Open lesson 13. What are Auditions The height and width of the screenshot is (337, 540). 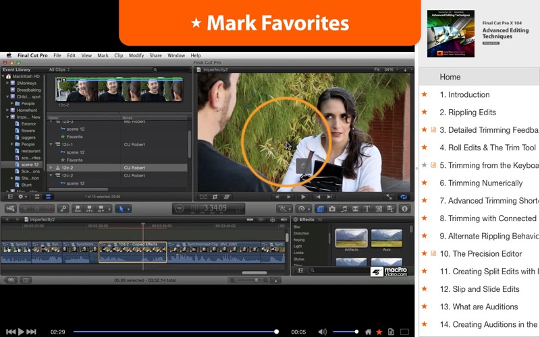479,307
